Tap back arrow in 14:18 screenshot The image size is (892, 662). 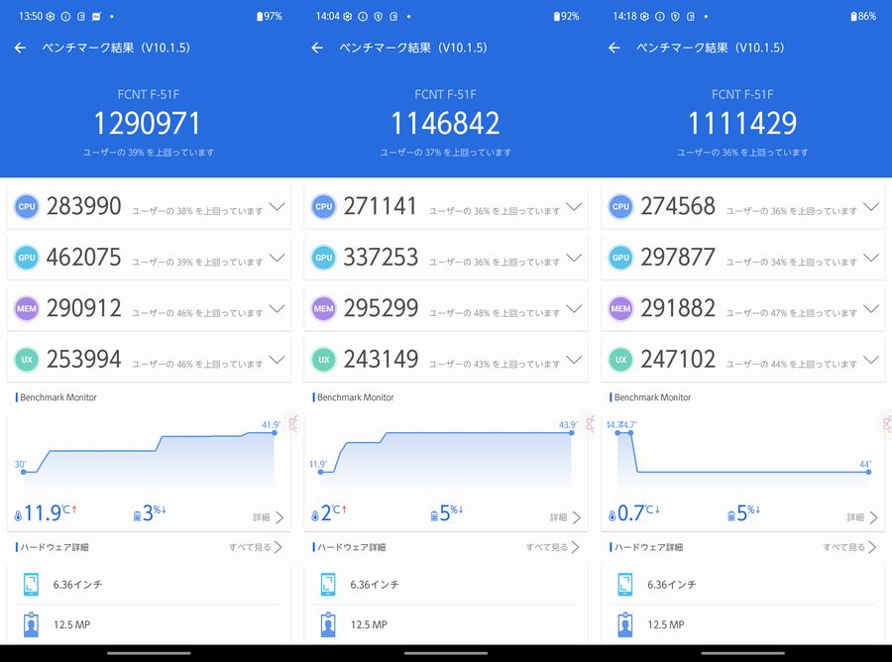tap(613, 48)
